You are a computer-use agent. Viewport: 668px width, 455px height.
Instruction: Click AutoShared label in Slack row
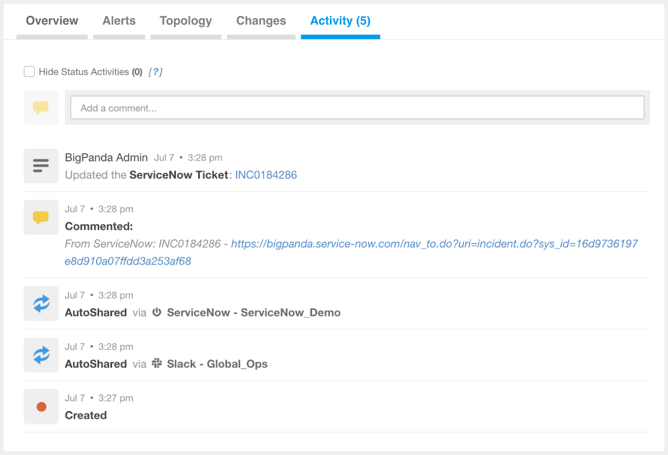96,364
